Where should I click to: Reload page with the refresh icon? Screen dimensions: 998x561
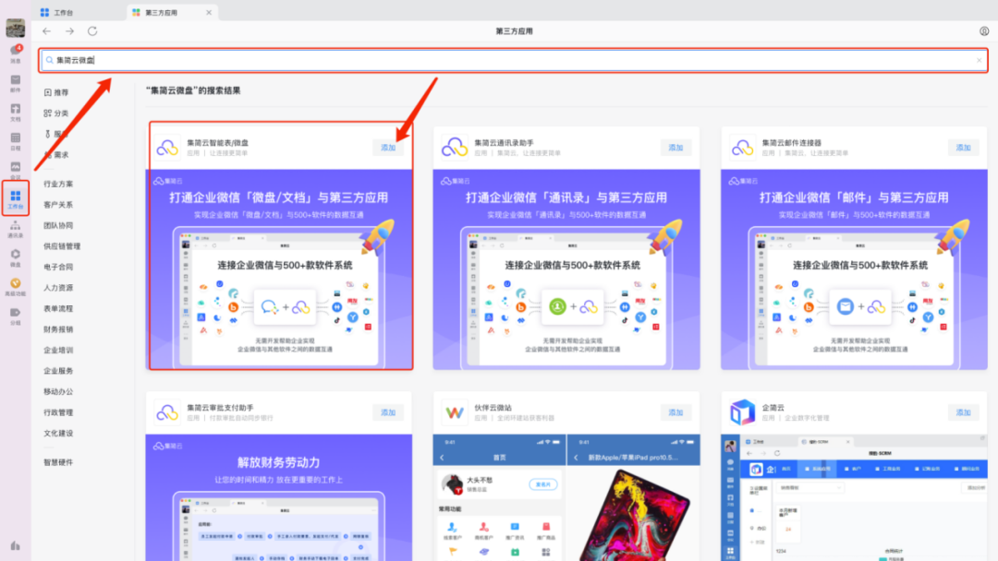(x=92, y=31)
